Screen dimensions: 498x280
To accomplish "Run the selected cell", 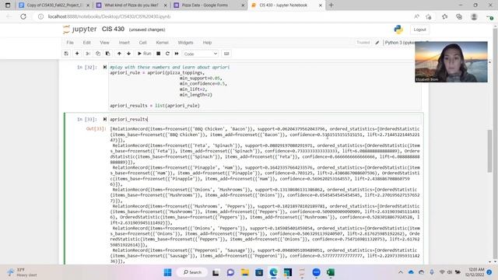I will click(x=144, y=54).
